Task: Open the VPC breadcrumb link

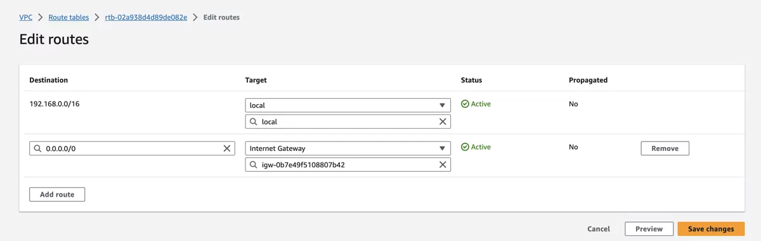Action: point(25,17)
